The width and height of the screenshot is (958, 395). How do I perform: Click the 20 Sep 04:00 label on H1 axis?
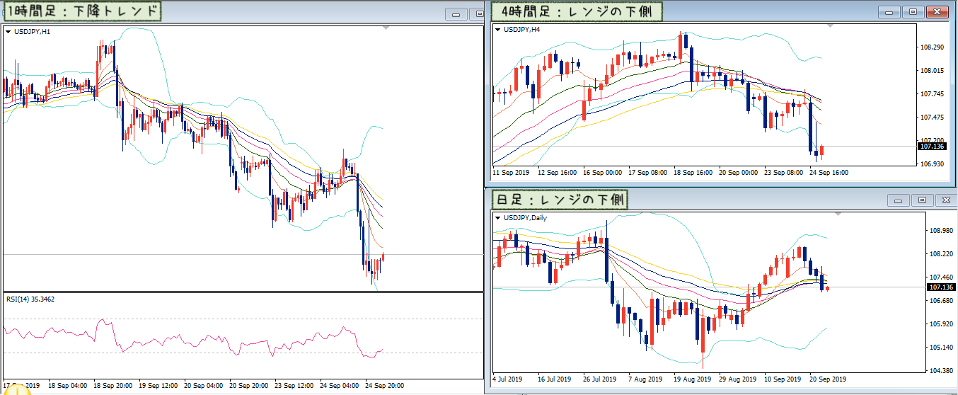click(x=204, y=387)
